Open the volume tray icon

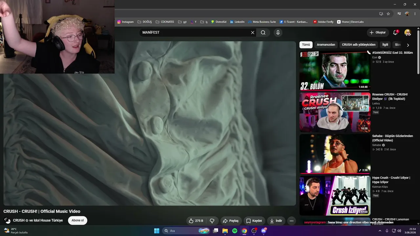click(x=399, y=231)
